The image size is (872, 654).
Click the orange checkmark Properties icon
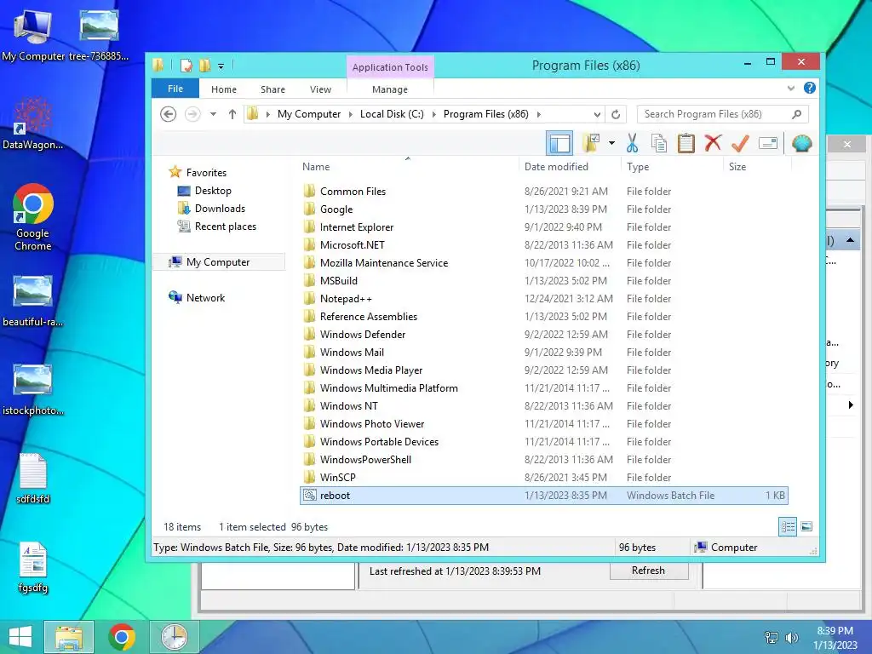(x=740, y=143)
